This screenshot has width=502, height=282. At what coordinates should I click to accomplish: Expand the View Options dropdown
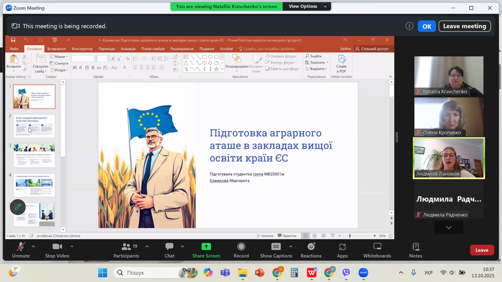pyautogui.click(x=307, y=6)
